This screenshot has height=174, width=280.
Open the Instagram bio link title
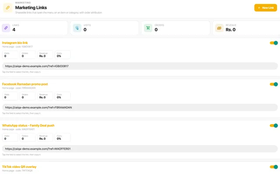pos(15,43)
